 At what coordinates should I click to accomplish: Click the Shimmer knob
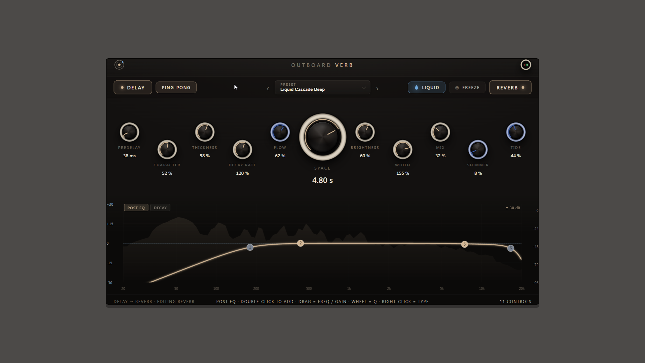pos(478,149)
